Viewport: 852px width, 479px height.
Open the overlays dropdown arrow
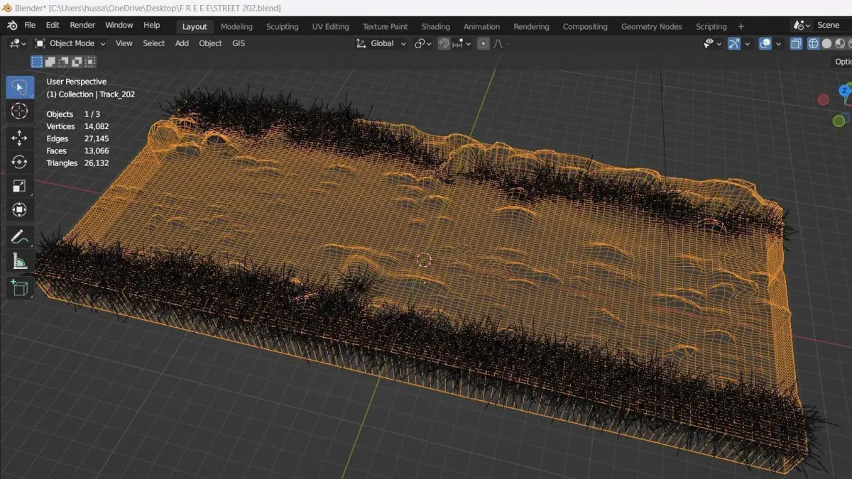coord(779,44)
